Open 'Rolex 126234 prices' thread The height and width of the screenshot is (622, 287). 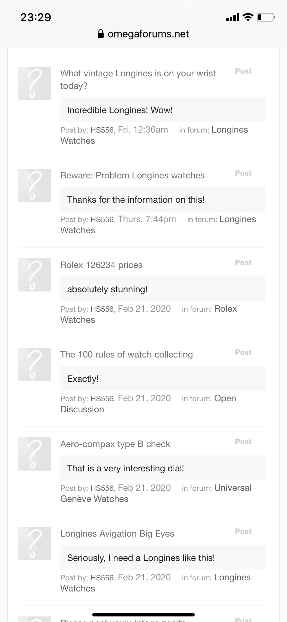(x=101, y=265)
